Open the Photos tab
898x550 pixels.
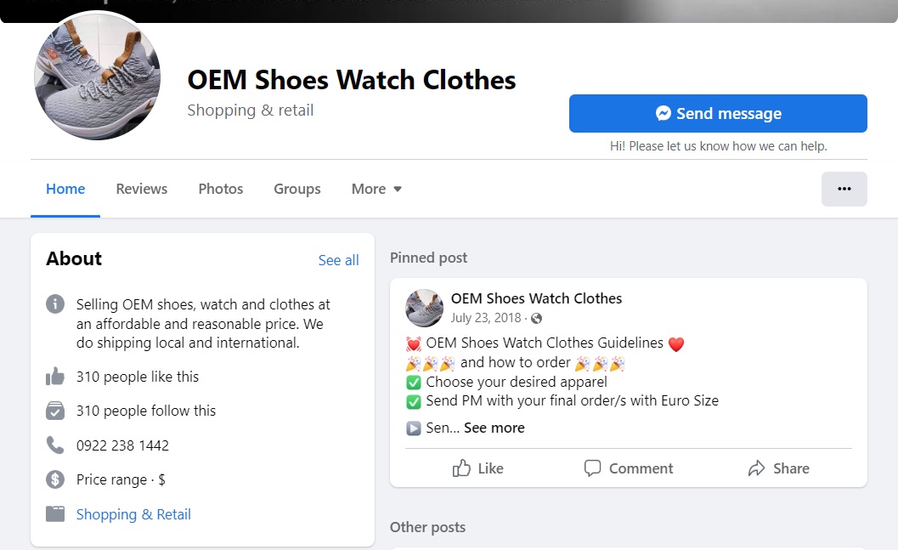221,189
